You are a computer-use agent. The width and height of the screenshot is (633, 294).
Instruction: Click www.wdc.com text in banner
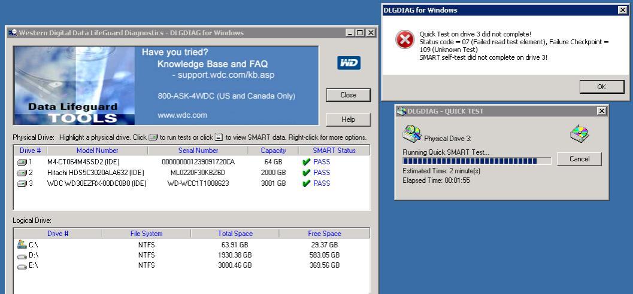[x=183, y=115]
